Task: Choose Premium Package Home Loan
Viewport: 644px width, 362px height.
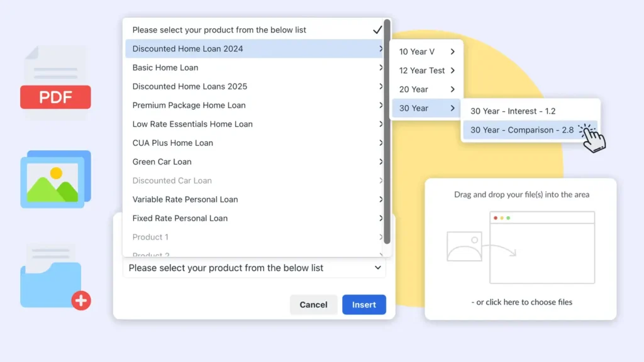Action: [x=254, y=105]
